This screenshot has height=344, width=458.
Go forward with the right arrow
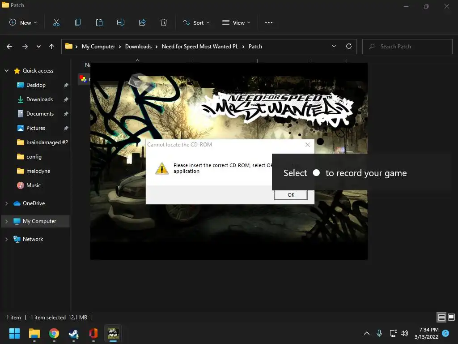click(25, 47)
